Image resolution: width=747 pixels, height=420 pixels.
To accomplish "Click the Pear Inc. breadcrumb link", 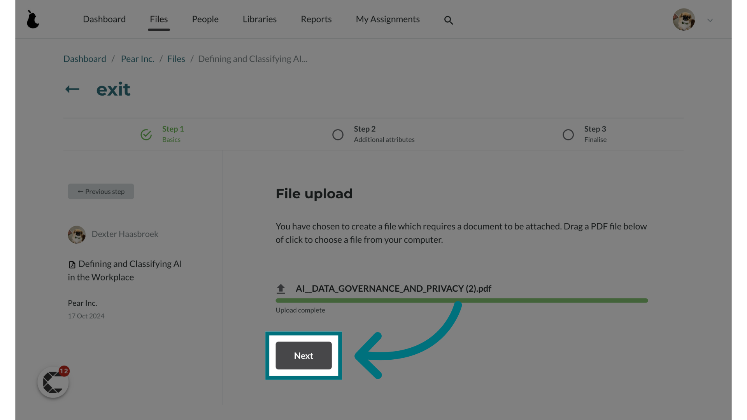I will (x=137, y=58).
